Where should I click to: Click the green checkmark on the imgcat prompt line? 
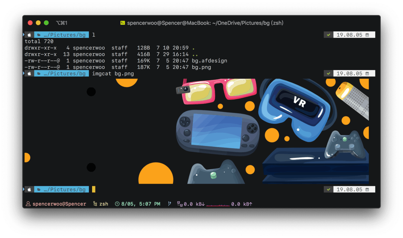tap(328, 73)
